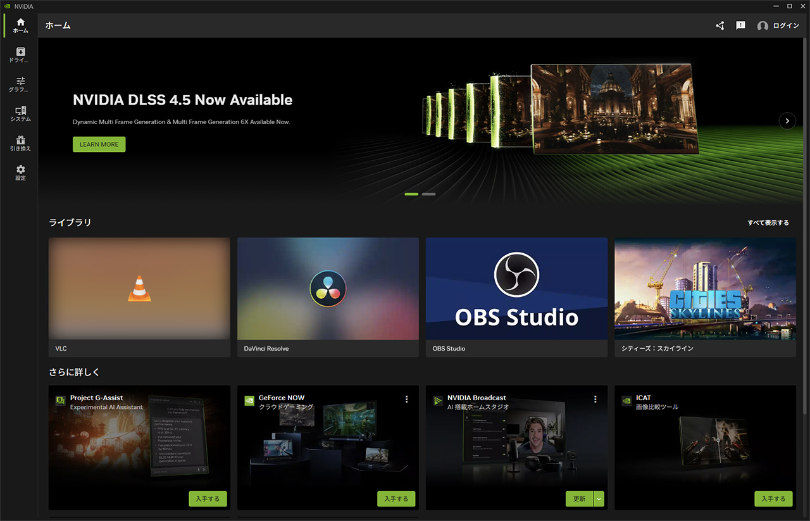Advance banner with the next arrow
Image resolution: width=810 pixels, height=521 pixels.
(787, 120)
